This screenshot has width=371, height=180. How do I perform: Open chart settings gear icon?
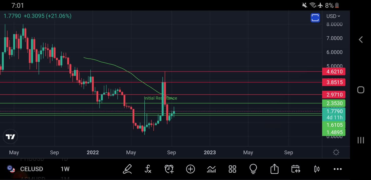(x=336, y=152)
